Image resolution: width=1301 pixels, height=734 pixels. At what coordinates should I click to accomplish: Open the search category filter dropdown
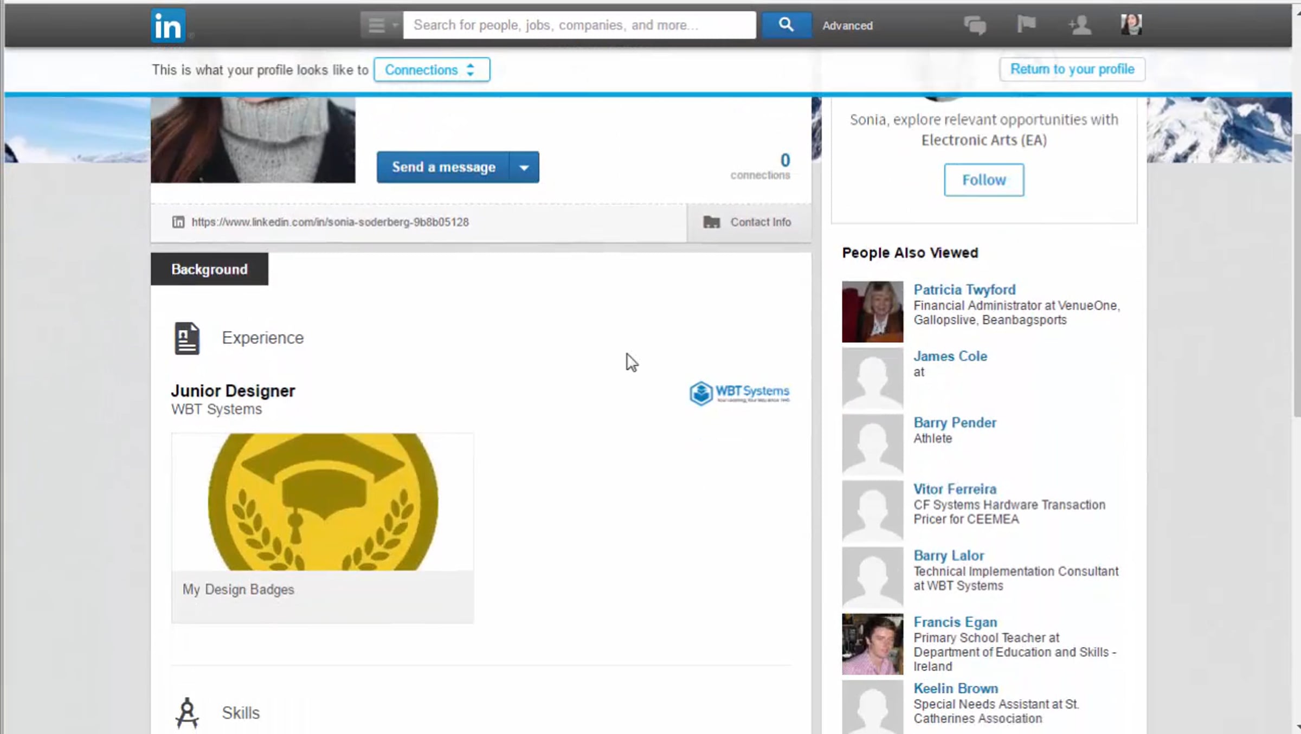point(381,25)
